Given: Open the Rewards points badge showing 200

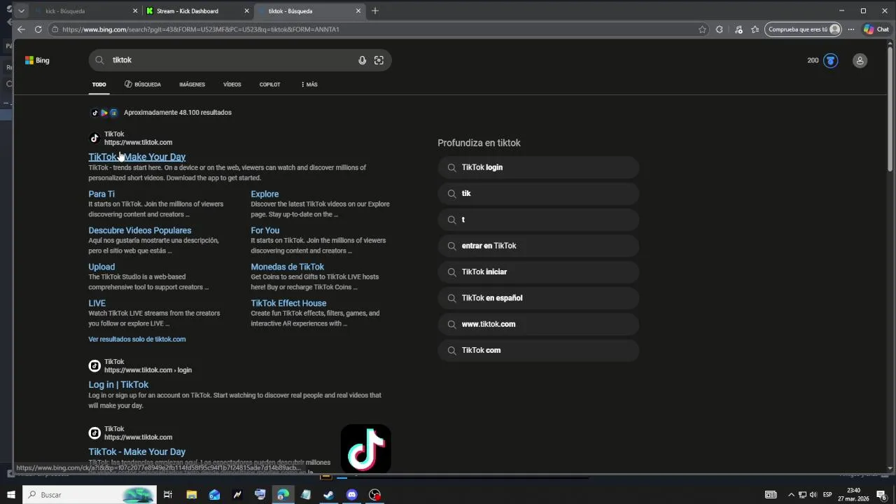Looking at the screenshot, I should pos(822,60).
